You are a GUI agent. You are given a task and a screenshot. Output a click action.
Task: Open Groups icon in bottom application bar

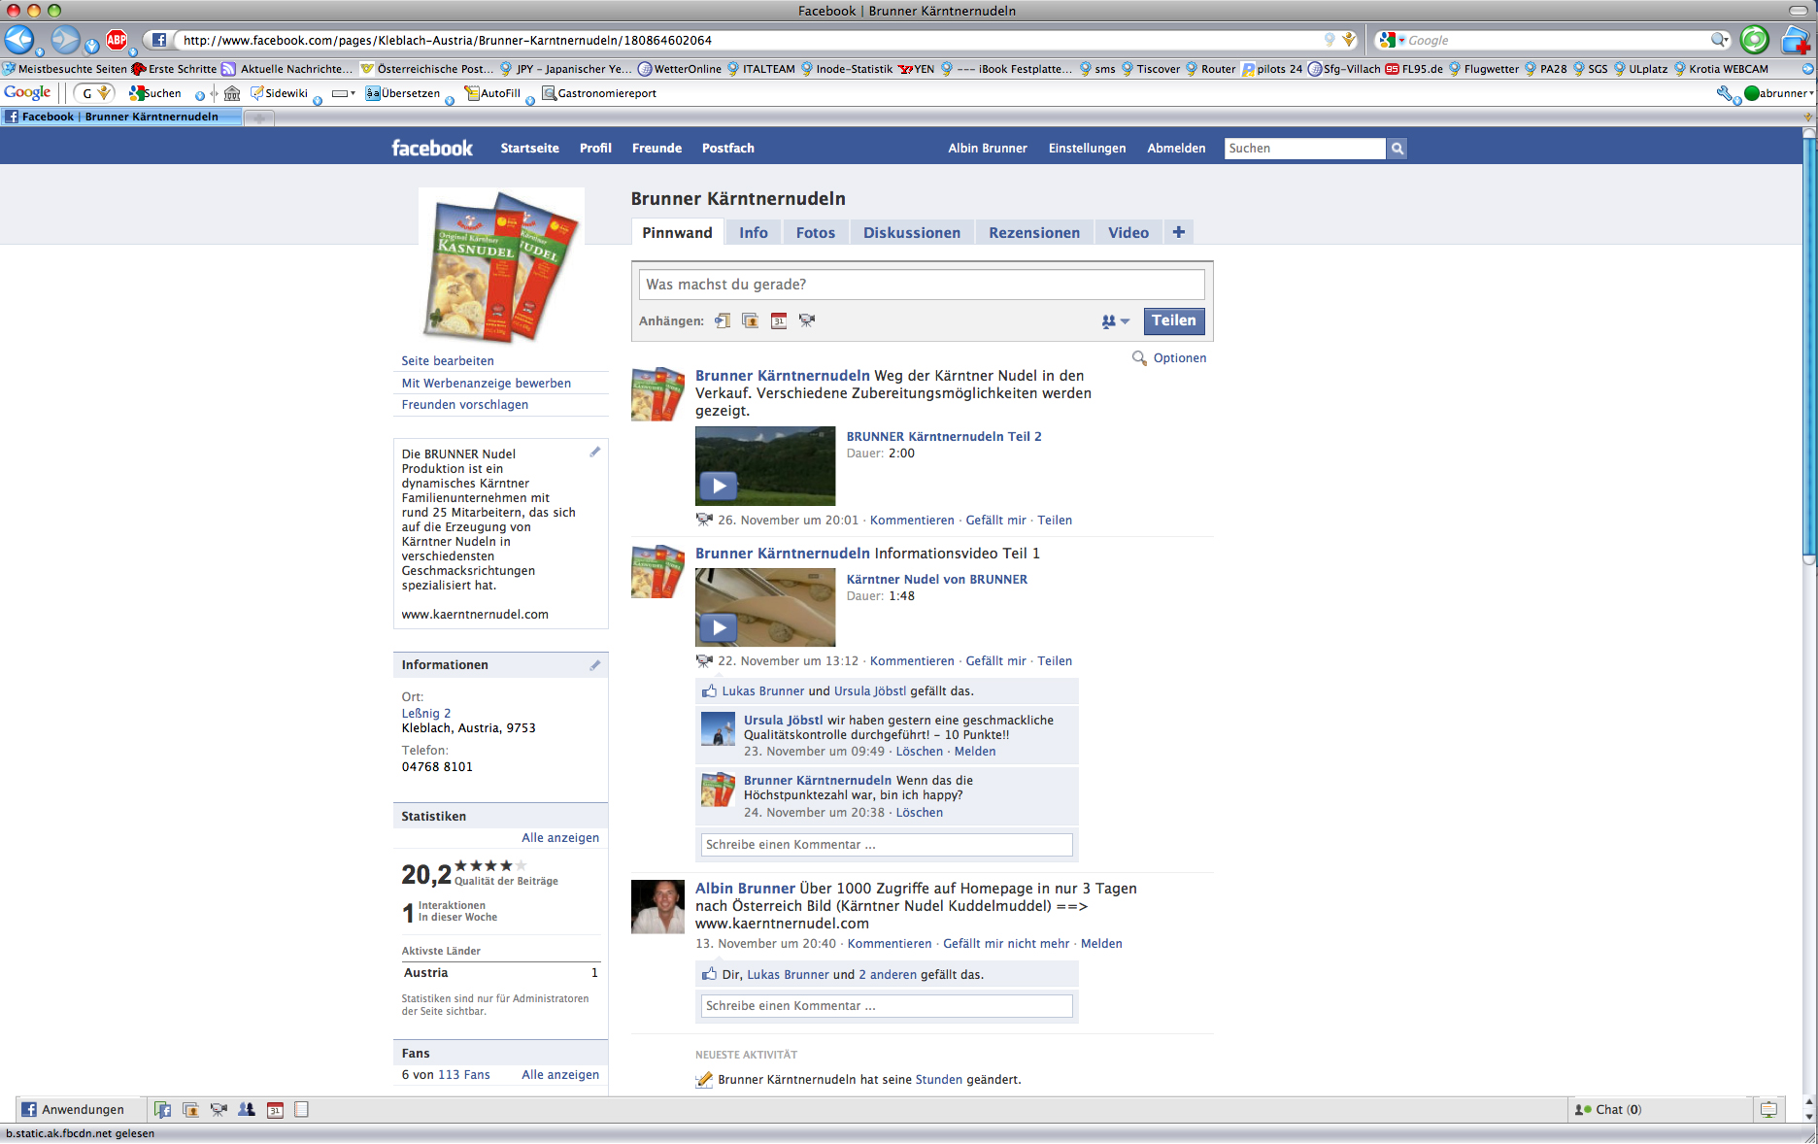[x=247, y=1109]
